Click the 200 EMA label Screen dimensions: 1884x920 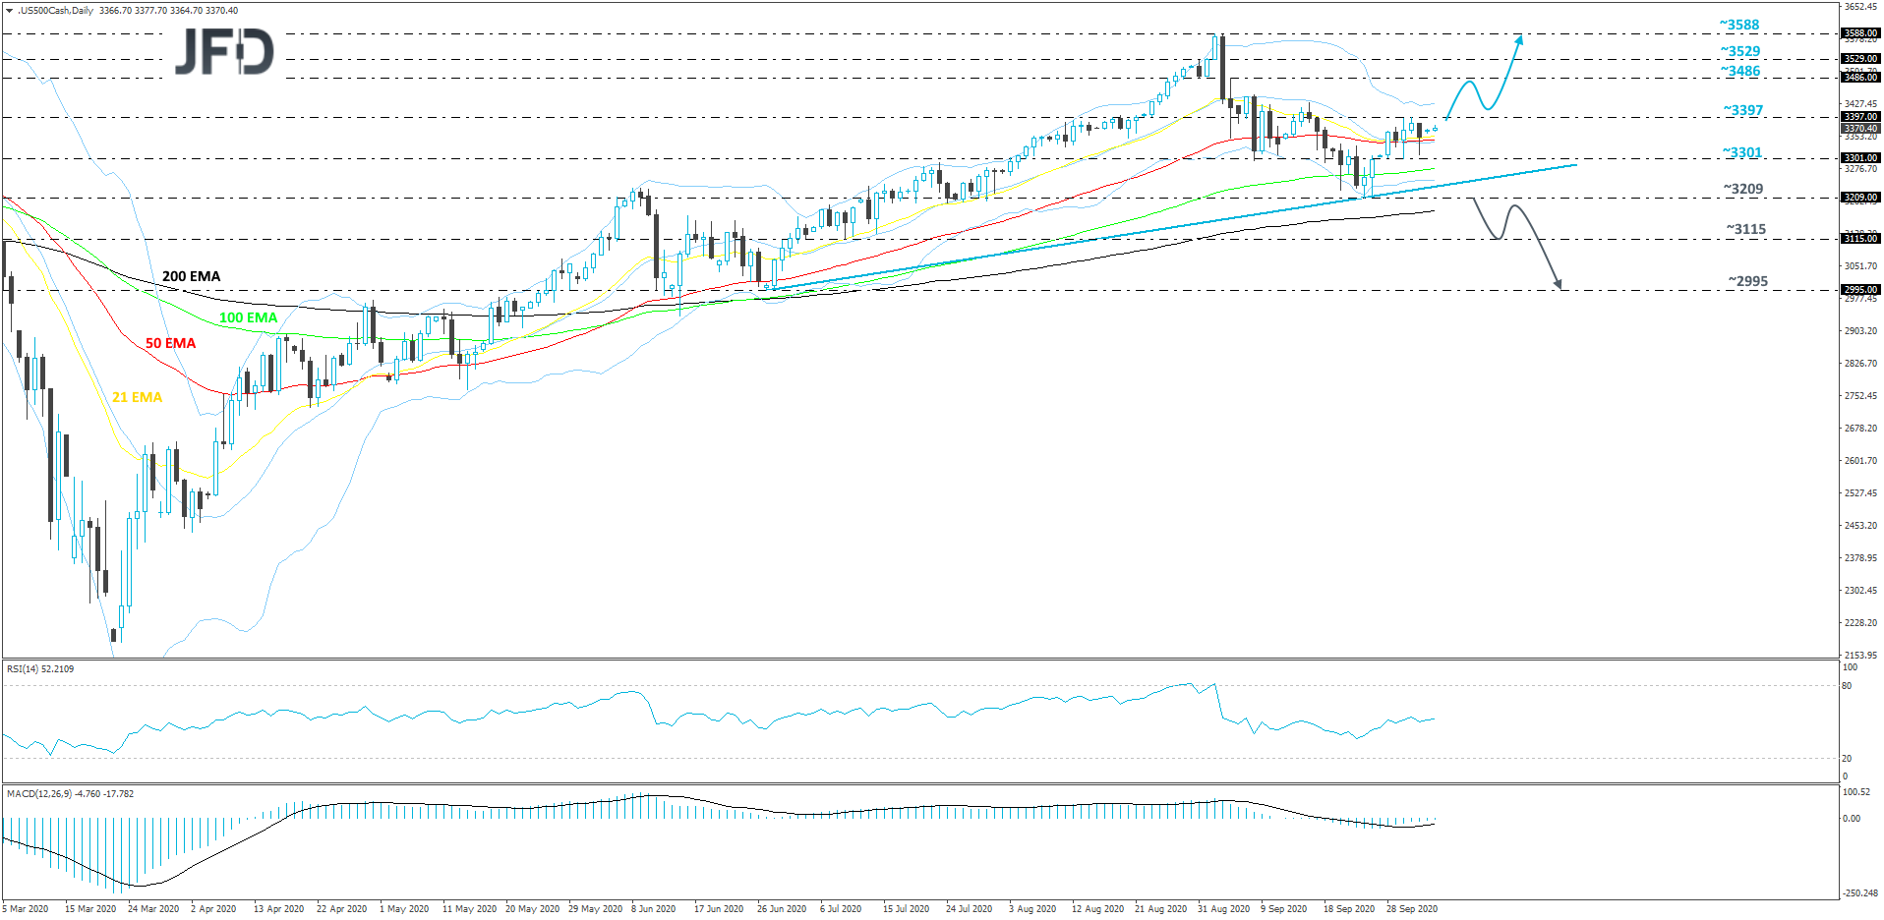[x=191, y=276]
